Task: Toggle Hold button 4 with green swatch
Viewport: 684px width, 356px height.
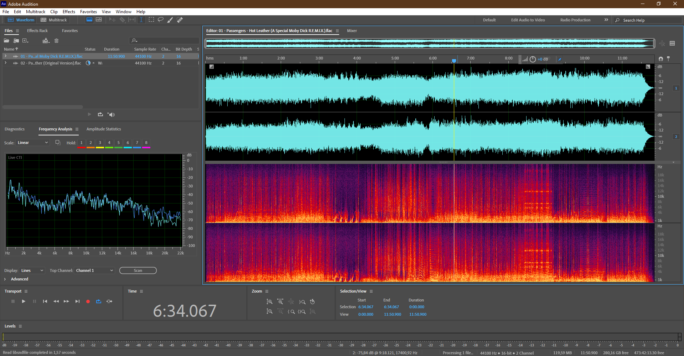Action: click(x=109, y=143)
